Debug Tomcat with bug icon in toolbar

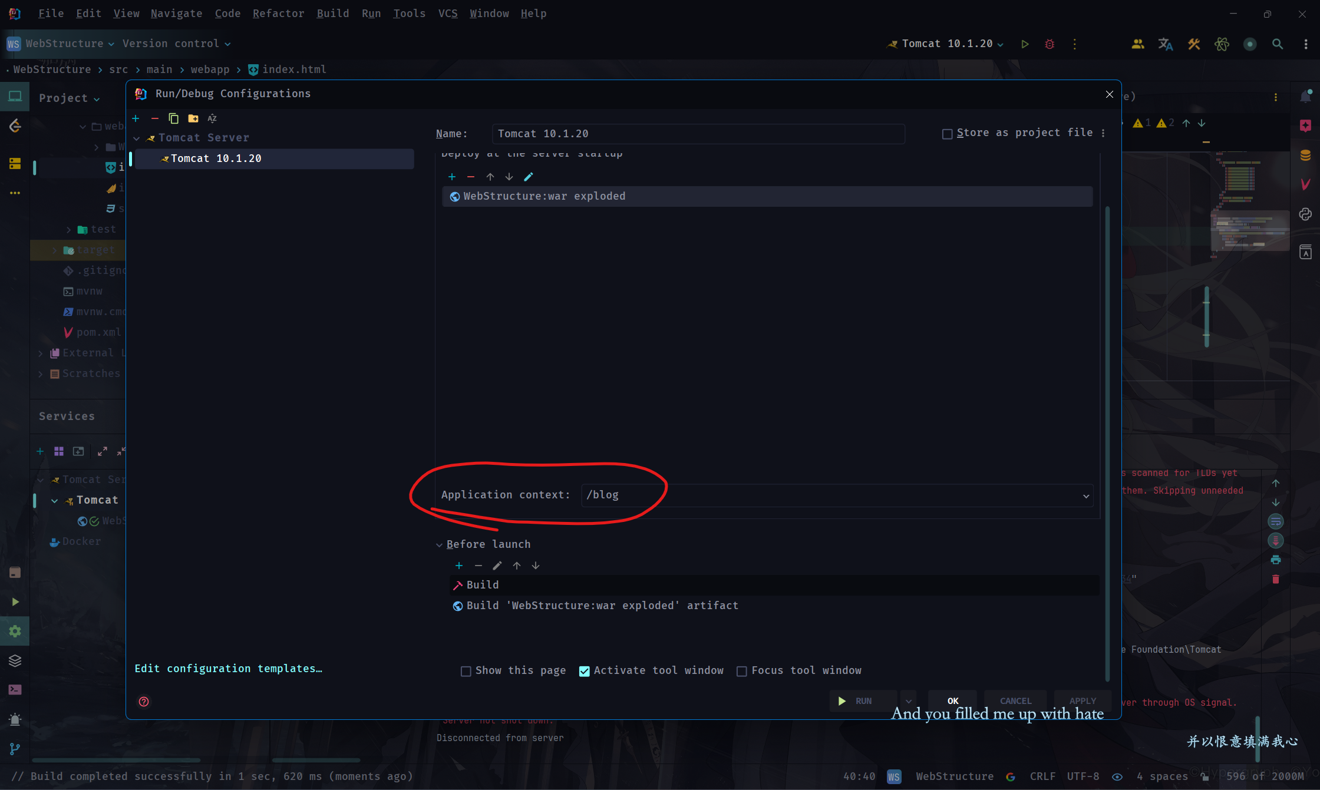(1050, 44)
